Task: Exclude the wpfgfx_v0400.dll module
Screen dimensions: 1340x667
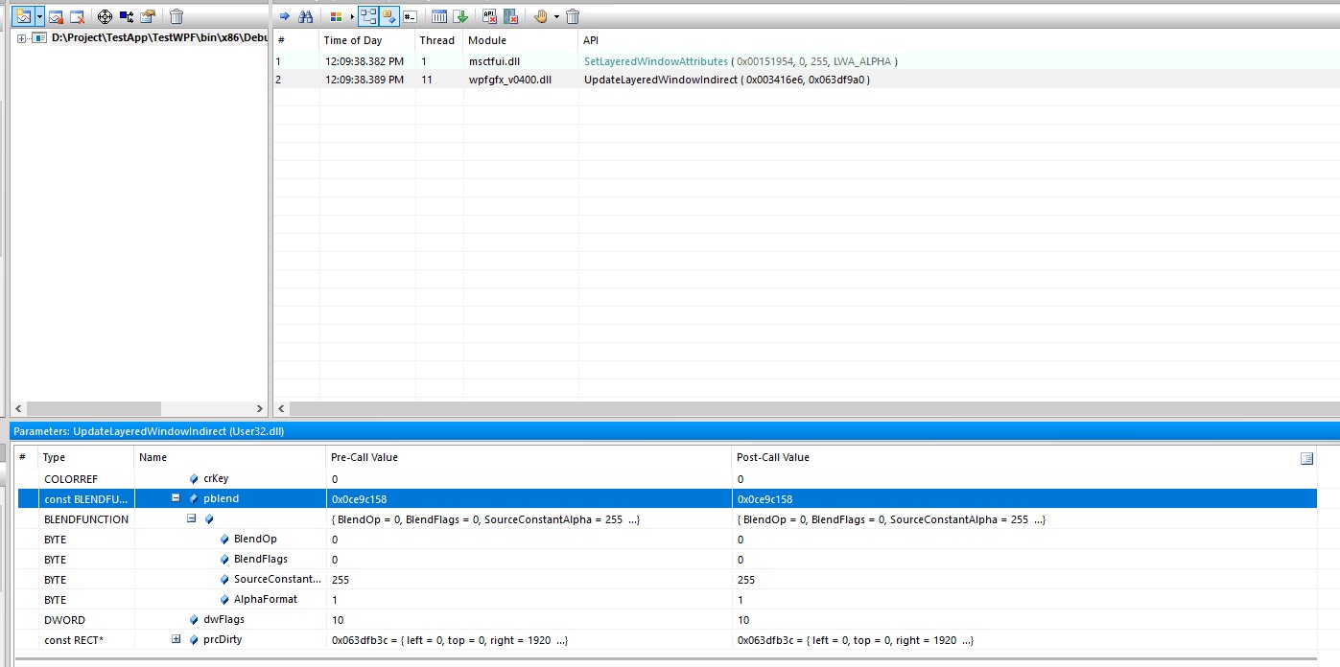Action: pos(511,16)
